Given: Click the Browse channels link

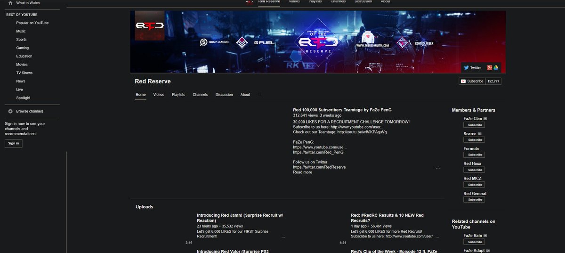Looking at the screenshot, I should (30, 111).
